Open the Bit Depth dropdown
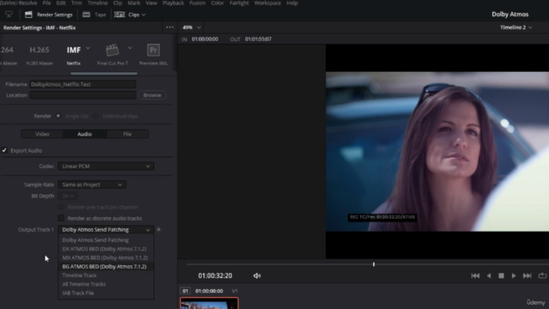 [x=68, y=196]
